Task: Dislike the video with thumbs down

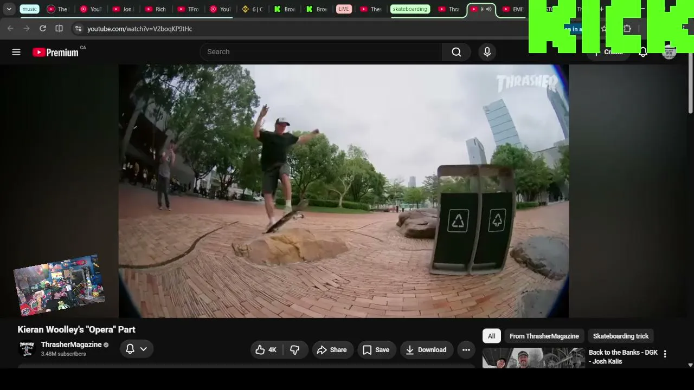Action: (x=295, y=350)
